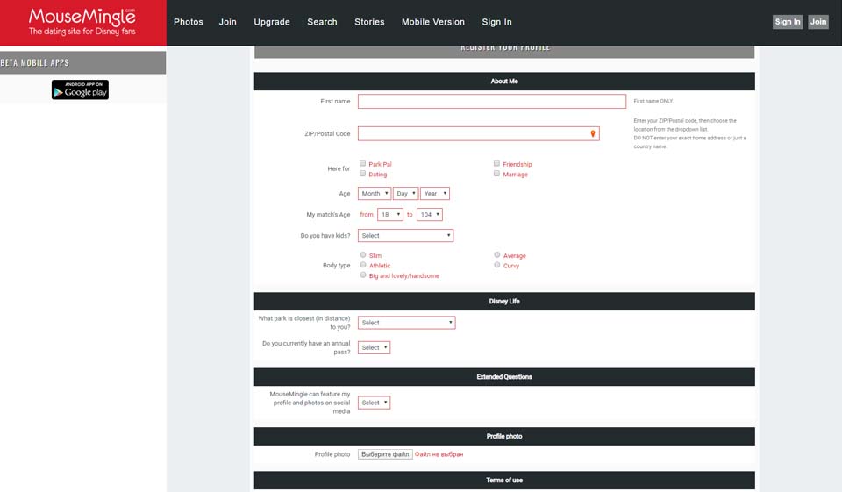The image size is (842, 492).
Task: Open the annual pass dropdown
Action: click(374, 348)
